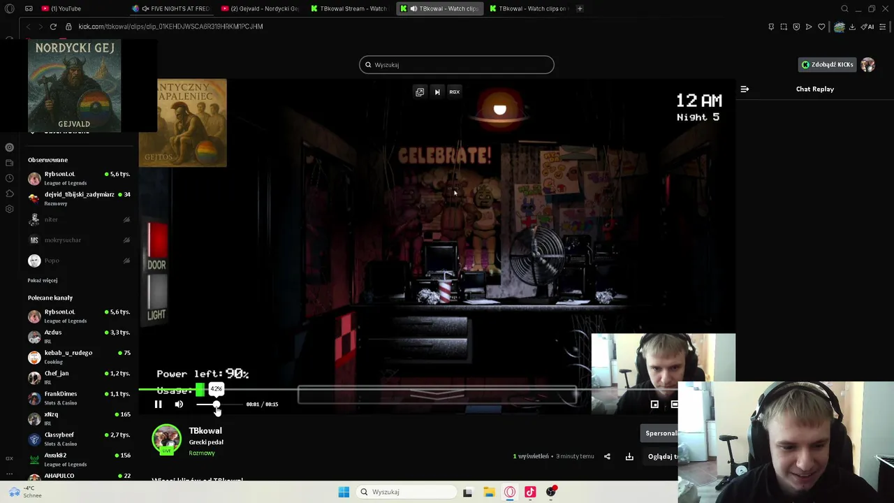Open RybsonLoL in Obserwowane list

coord(79,178)
